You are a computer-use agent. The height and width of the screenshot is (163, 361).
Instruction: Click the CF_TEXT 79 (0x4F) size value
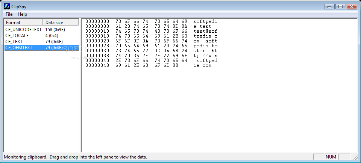click(54, 42)
